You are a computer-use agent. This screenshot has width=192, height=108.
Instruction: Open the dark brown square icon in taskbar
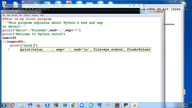[x=117, y=105]
